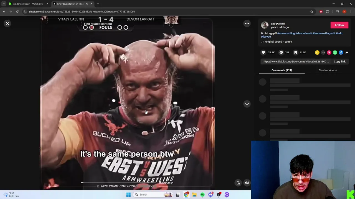Open File Explorer from the taskbar
Image resolution: width=355 pixels, height=199 pixels.
coord(194,195)
